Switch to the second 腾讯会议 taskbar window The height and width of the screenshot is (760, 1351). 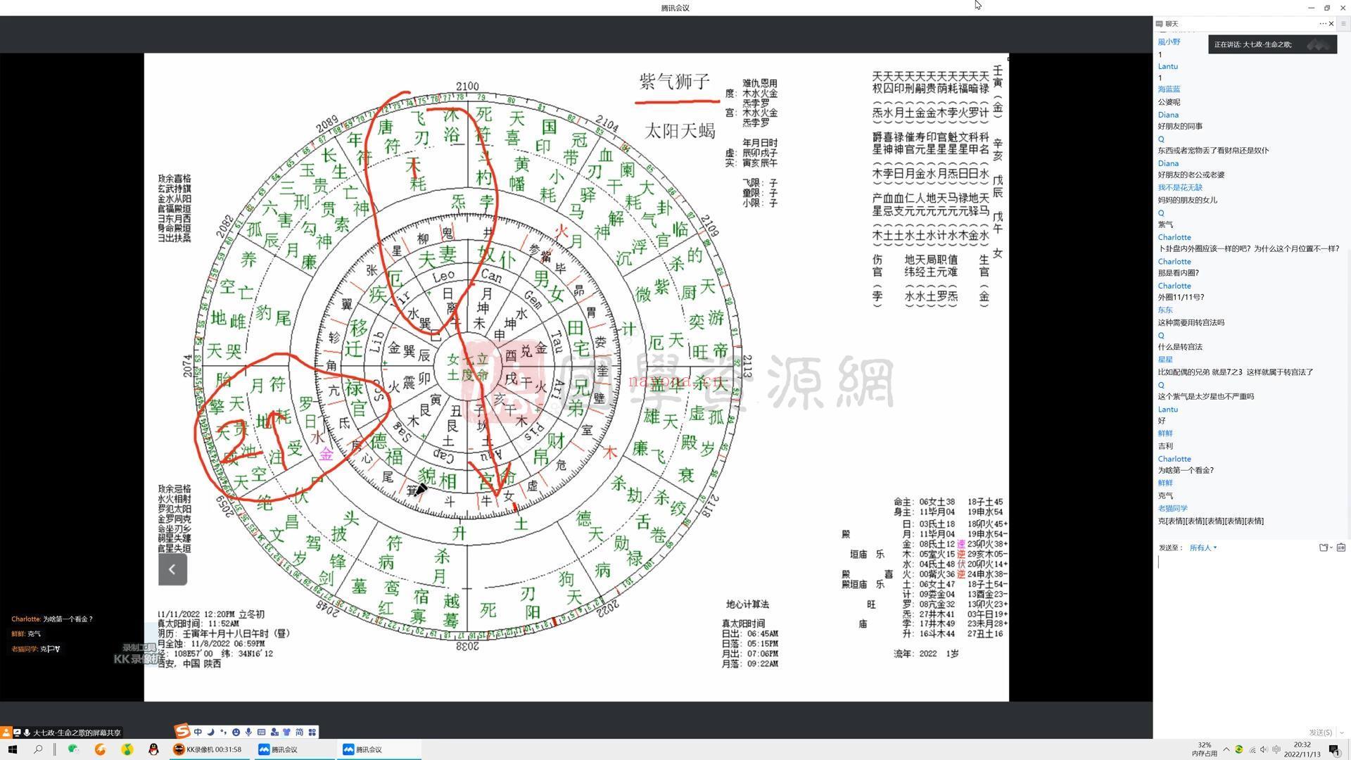pos(379,749)
